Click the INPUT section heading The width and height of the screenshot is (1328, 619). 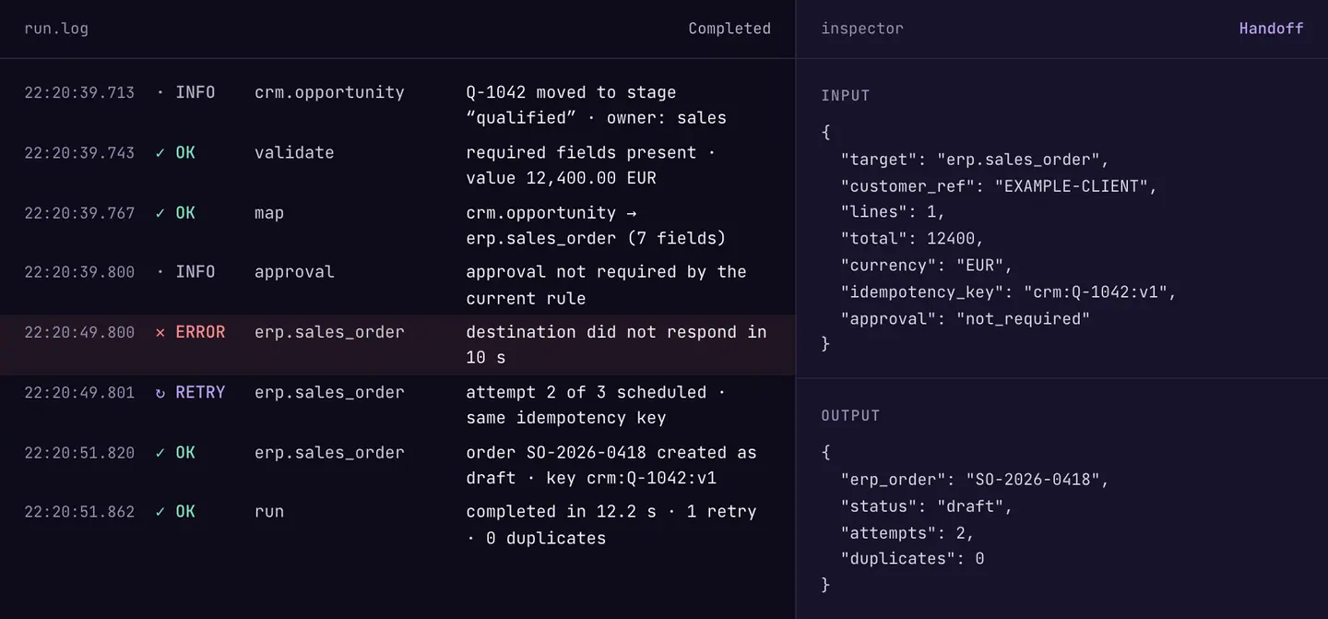click(846, 96)
